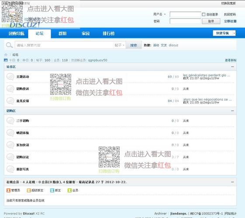Image resolution: width=245 pixels, height=218 pixels.
Task: Open the 团购投诉 forum bubble icon
Action: pos(10,89)
